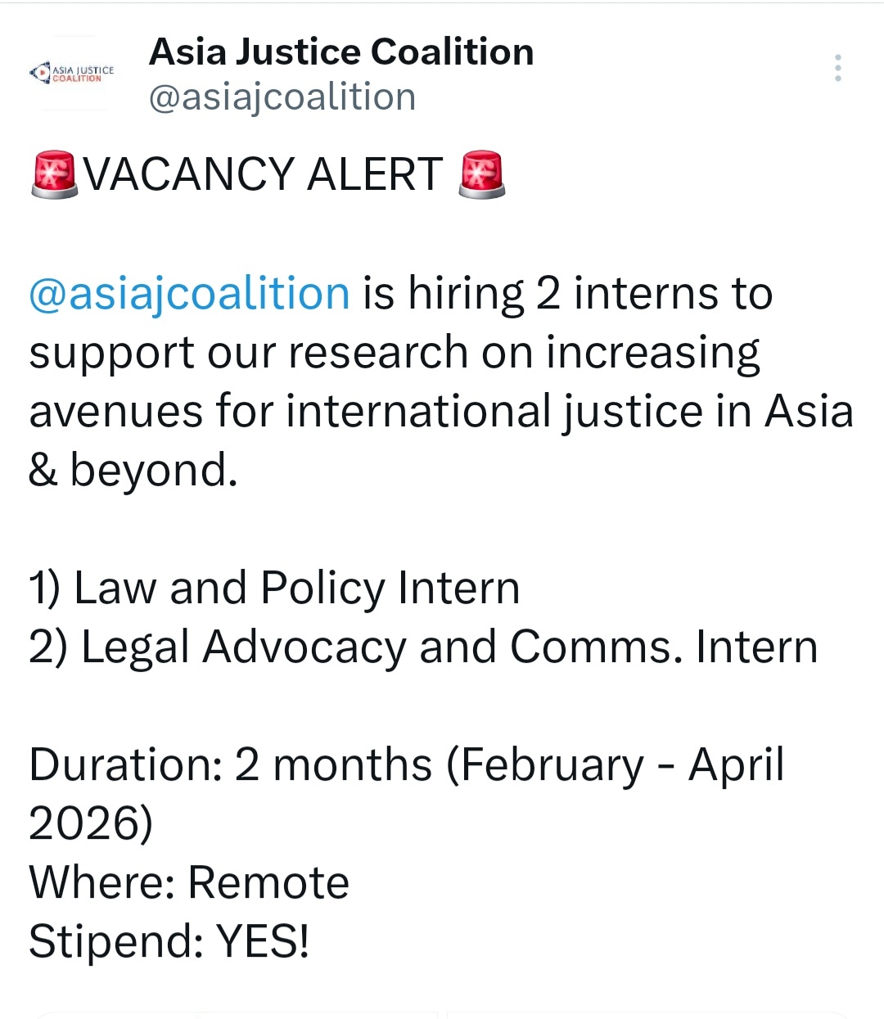The width and height of the screenshot is (884, 1019).
Task: Click the word "Asia" in the tweet body
Action: point(809,411)
